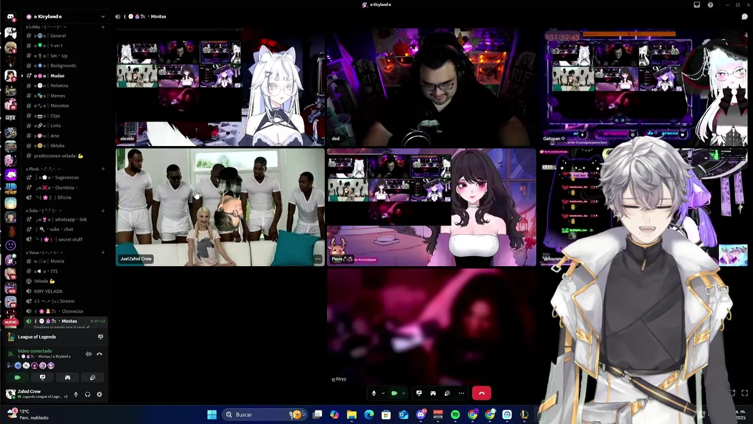Open Spotify from the taskbar
Image resolution: width=753 pixels, height=424 pixels.
pyautogui.click(x=455, y=415)
